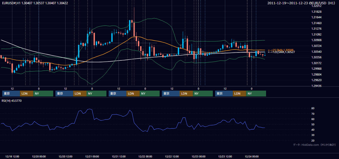Image resolution: width=339 pixels, height=159 pixels.
Task: Click the 12/23 00:00 time label
Action: pyautogui.click(x=198, y=156)
